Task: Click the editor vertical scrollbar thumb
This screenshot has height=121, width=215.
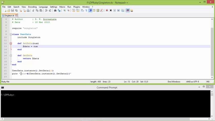Action: (212, 51)
